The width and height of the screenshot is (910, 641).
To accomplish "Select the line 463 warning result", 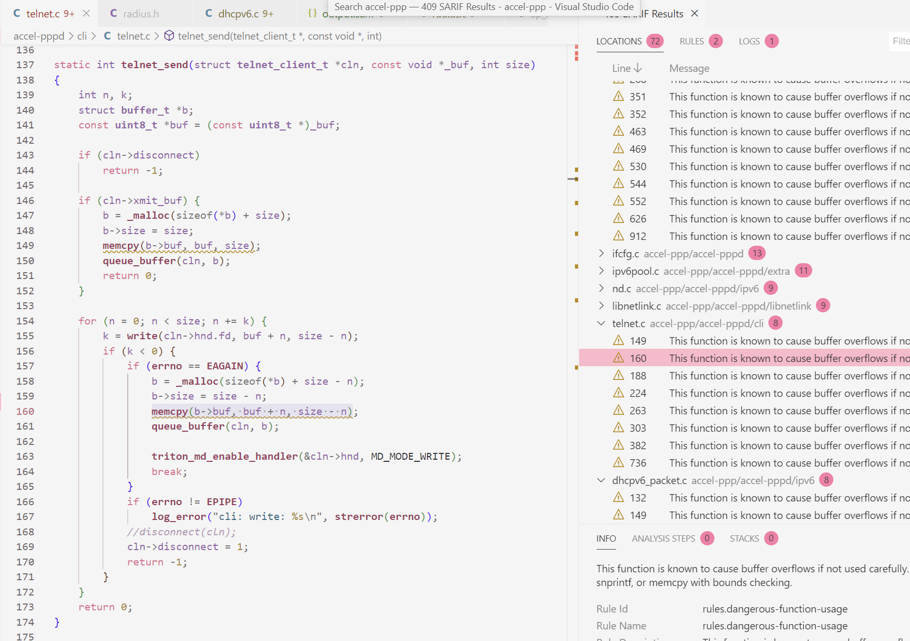I will pos(745,132).
